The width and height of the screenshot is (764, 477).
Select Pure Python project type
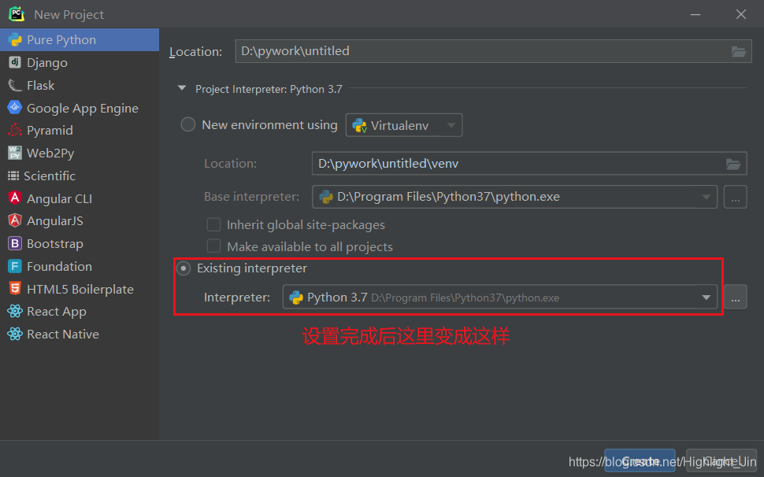(61, 39)
